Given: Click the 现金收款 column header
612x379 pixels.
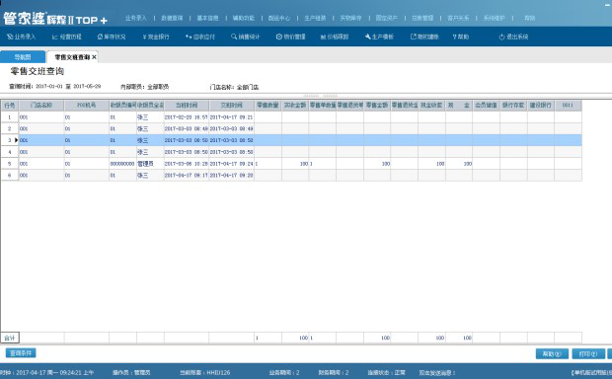Looking at the screenshot, I should (x=431, y=106).
